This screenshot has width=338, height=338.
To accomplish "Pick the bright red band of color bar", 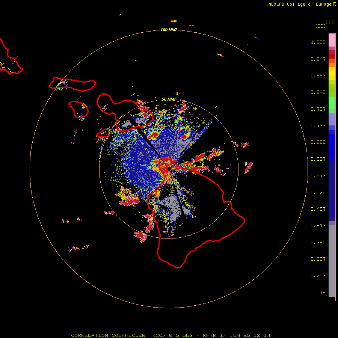I will tap(332, 56).
